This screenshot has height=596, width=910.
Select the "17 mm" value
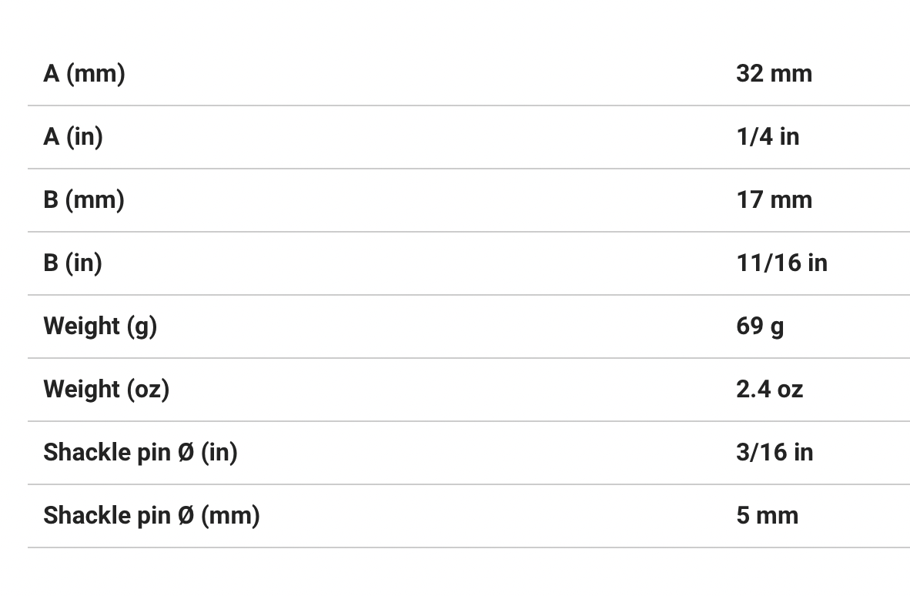tap(774, 200)
